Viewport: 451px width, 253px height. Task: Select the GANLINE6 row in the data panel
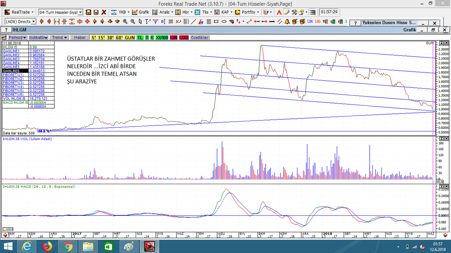[x=28, y=71]
